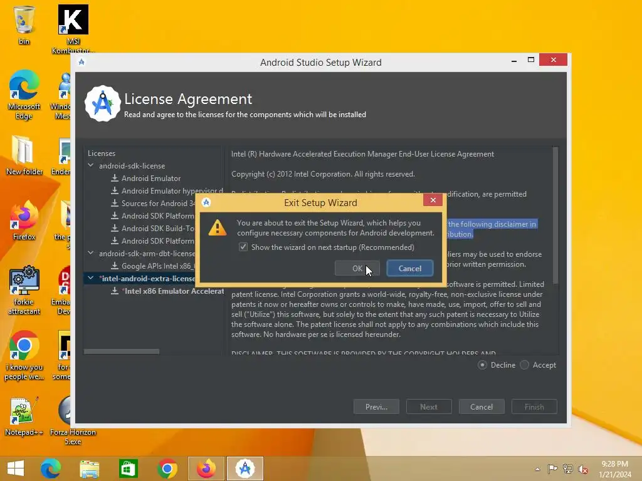Minimize the Android Studio Setup Wizard
642x481 pixels.
pyautogui.click(x=514, y=60)
